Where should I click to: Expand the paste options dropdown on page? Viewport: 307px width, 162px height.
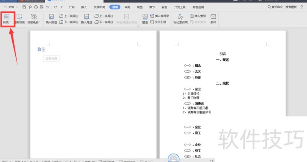click(x=44, y=49)
